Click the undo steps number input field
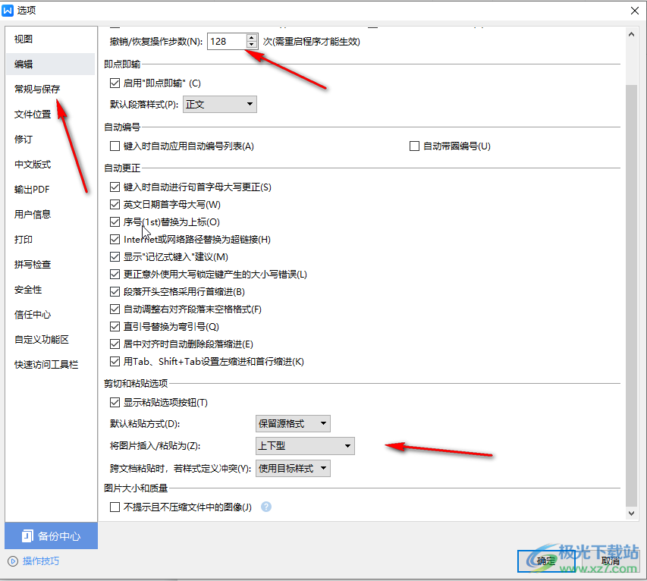 [x=226, y=42]
